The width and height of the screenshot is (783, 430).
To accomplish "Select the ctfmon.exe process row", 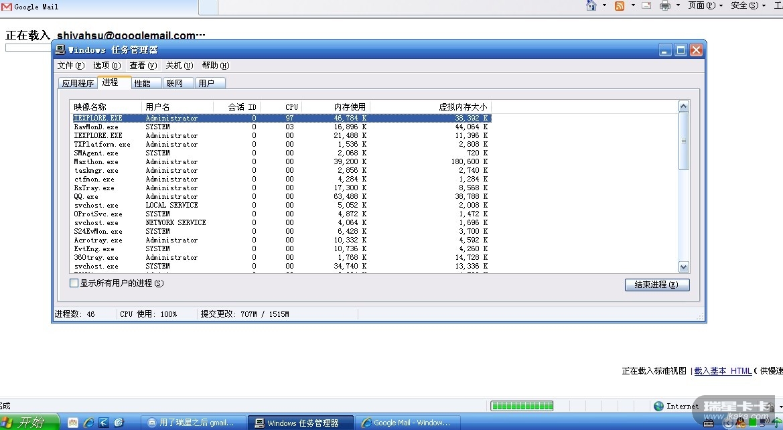I will point(281,180).
